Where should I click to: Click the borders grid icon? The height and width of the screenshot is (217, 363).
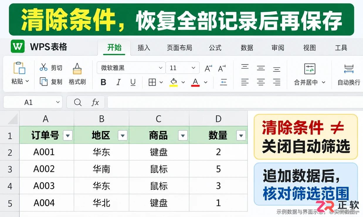tap(152, 82)
